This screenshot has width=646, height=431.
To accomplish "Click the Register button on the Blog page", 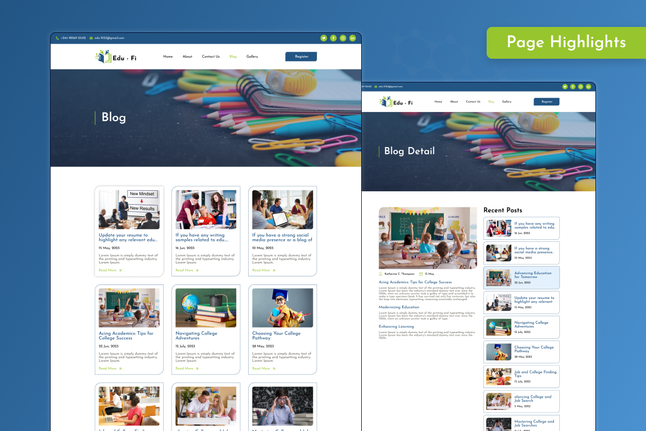I will pos(301,57).
